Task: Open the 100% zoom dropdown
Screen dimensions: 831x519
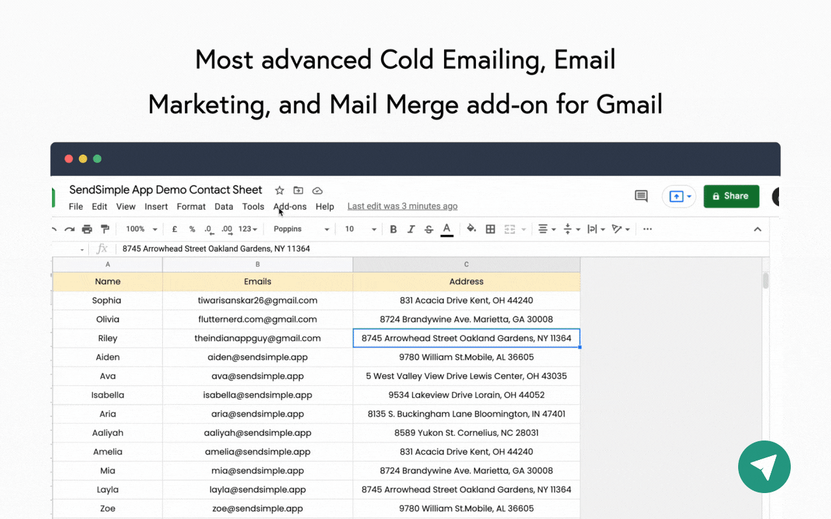Action: click(142, 229)
